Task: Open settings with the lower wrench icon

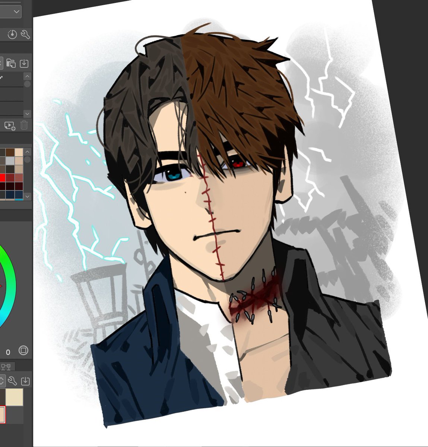Action: (12, 381)
